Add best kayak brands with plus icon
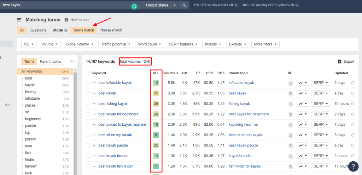 [94, 156]
